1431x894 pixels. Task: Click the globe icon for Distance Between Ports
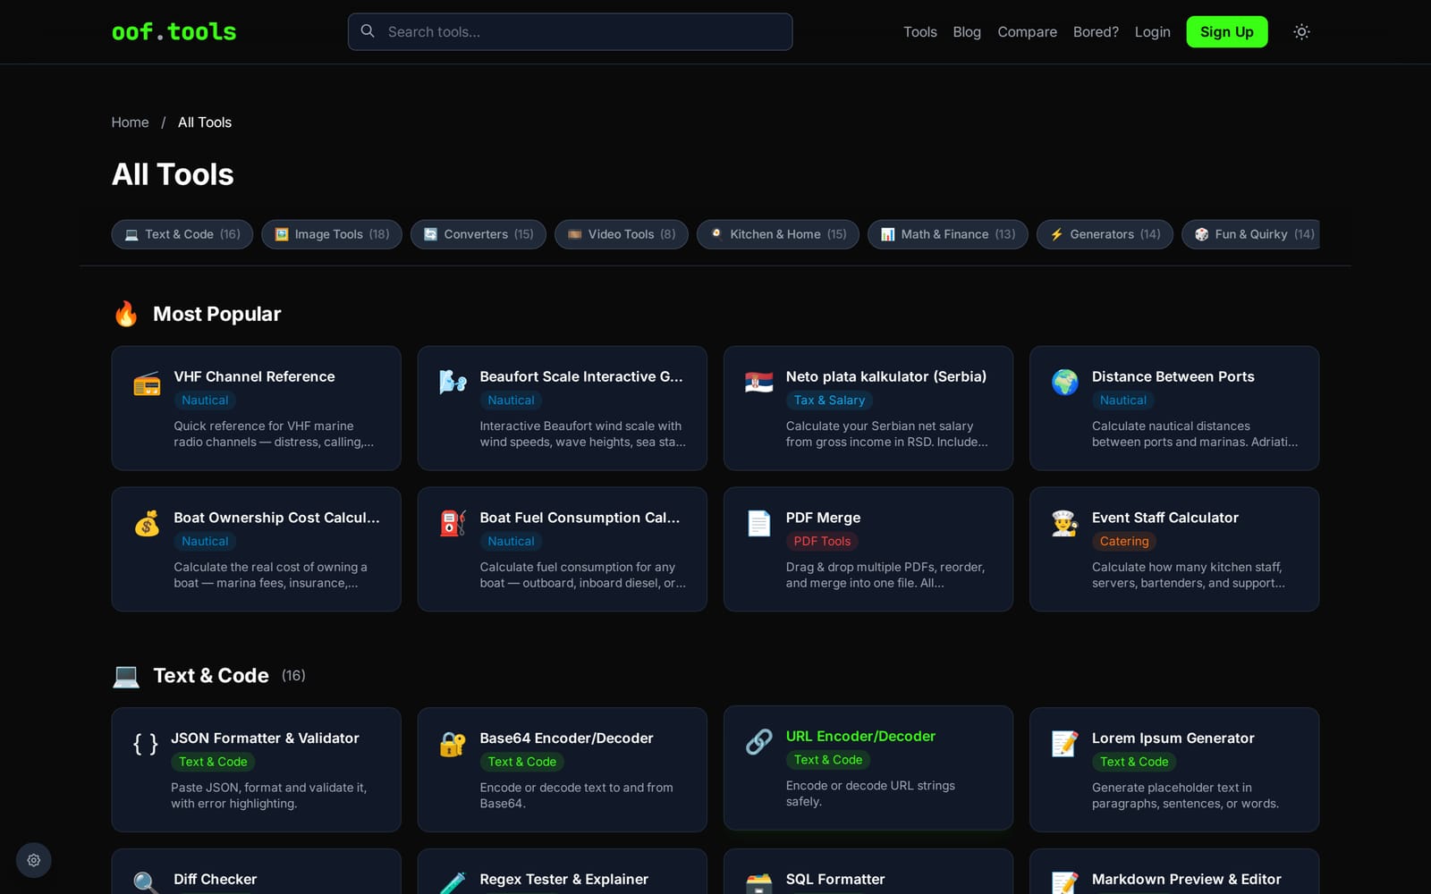point(1064,384)
